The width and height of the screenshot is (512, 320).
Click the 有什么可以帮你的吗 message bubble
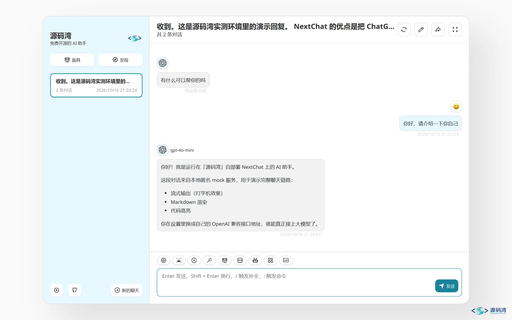point(183,80)
